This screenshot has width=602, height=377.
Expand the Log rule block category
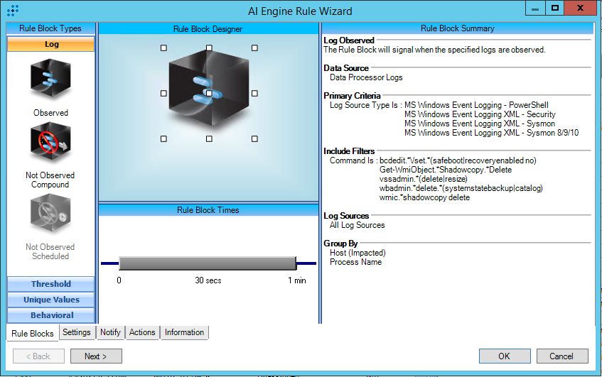(50, 44)
